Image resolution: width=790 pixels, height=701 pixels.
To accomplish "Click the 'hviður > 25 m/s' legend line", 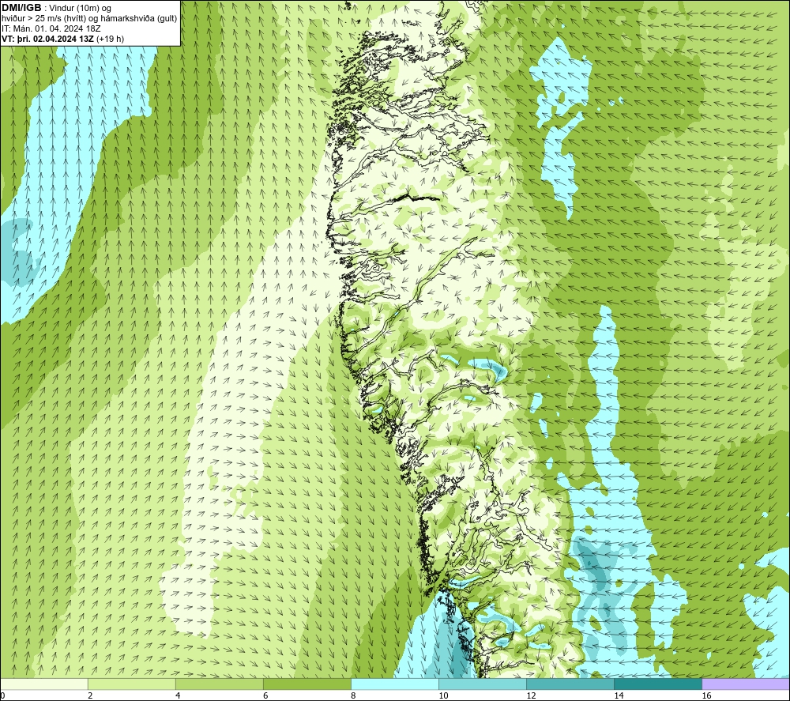I will point(89,19).
